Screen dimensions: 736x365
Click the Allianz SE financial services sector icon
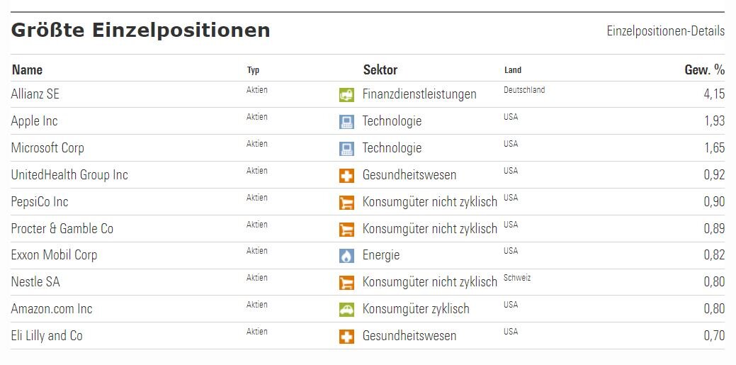(x=346, y=95)
